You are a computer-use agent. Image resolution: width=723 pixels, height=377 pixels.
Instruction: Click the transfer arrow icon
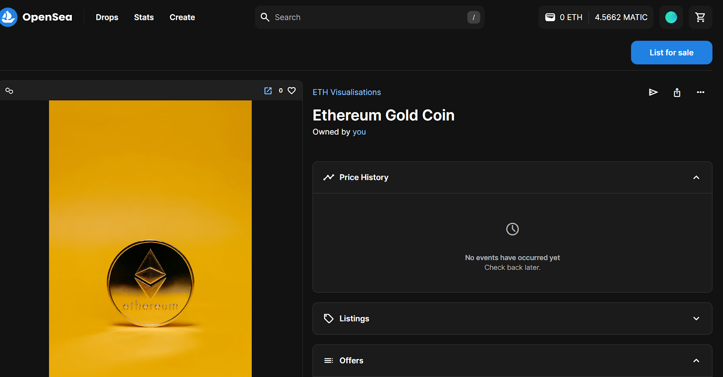click(x=653, y=92)
